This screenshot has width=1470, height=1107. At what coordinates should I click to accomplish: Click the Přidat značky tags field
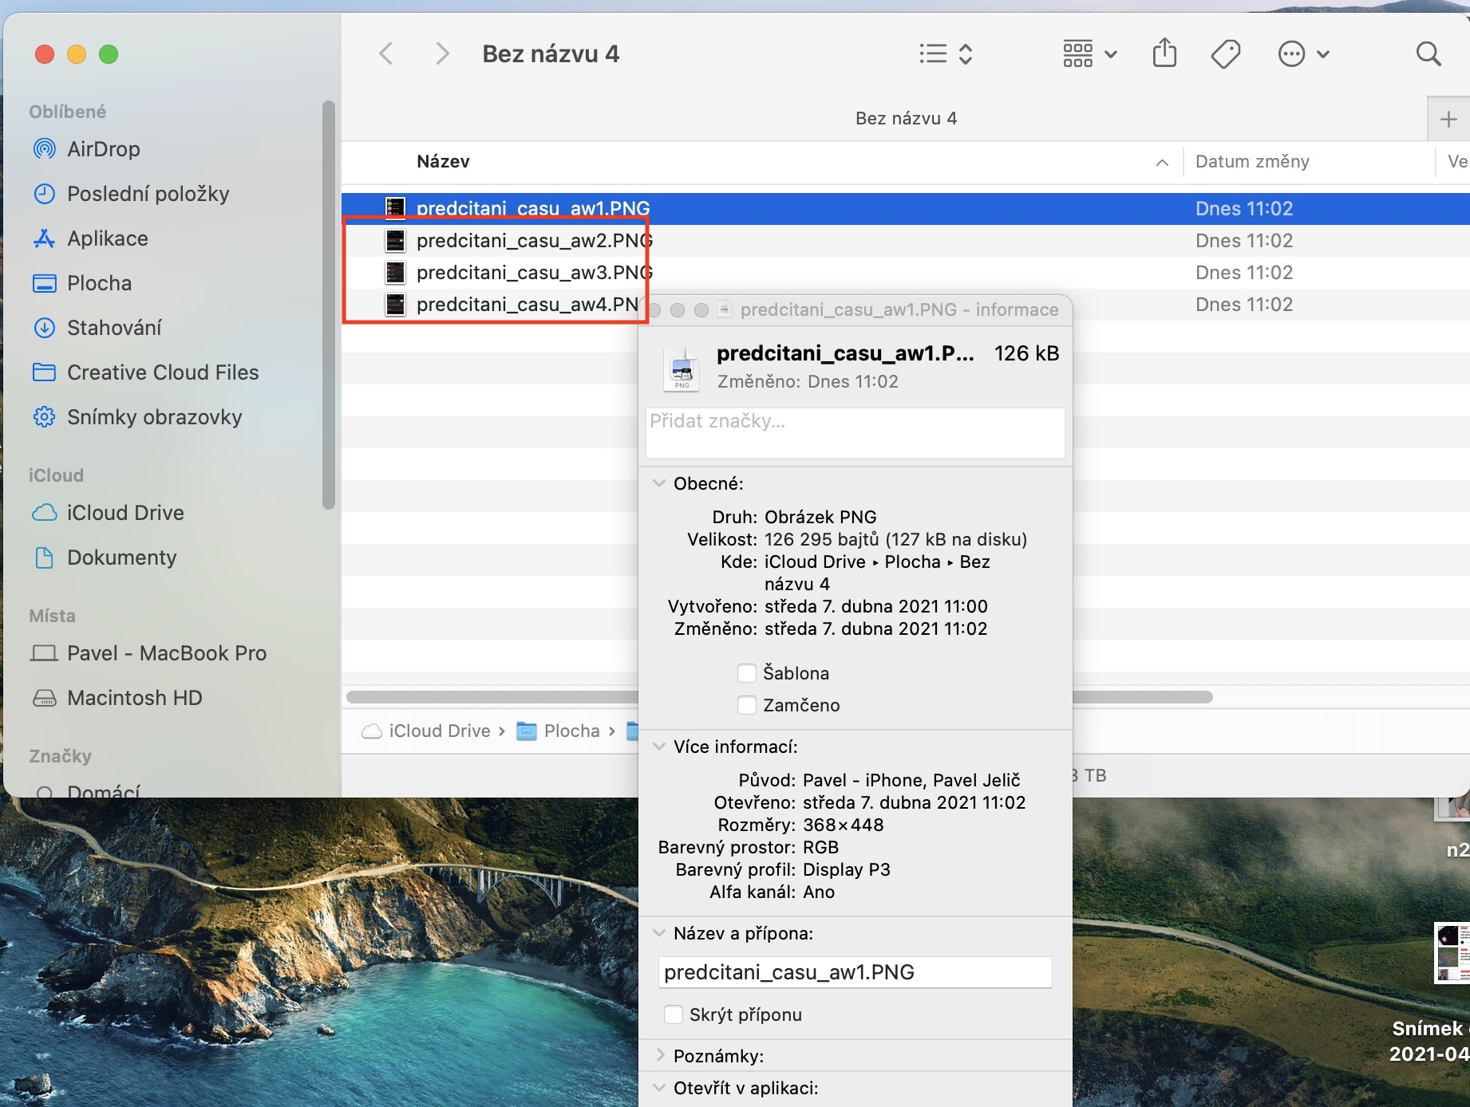click(x=855, y=433)
